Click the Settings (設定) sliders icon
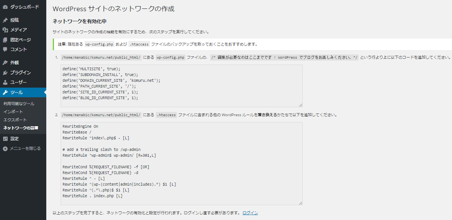The height and width of the screenshot is (220, 452). pos(5,139)
